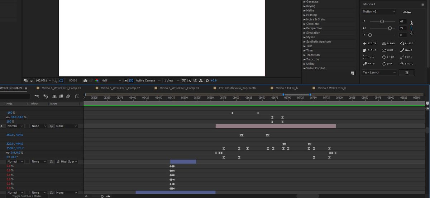Take a snapshot with the camera icon
430x198 pixels.
[85, 81]
